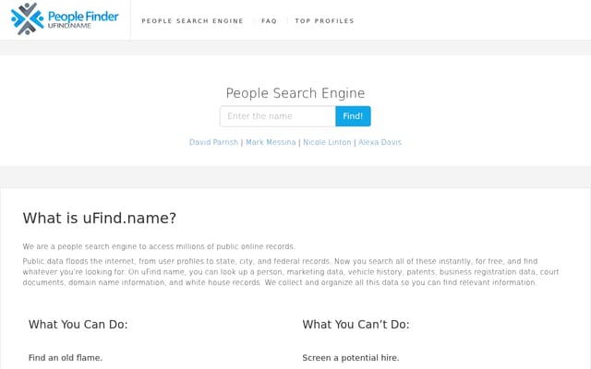Viewport: 591px width, 369px height.
Task: Click the Find! button
Action: pos(353,116)
